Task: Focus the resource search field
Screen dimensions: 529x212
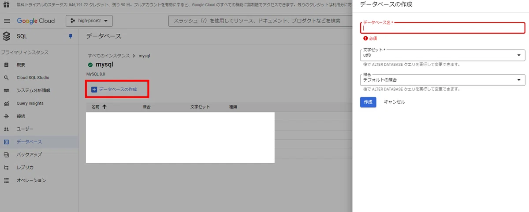Action: [260, 21]
